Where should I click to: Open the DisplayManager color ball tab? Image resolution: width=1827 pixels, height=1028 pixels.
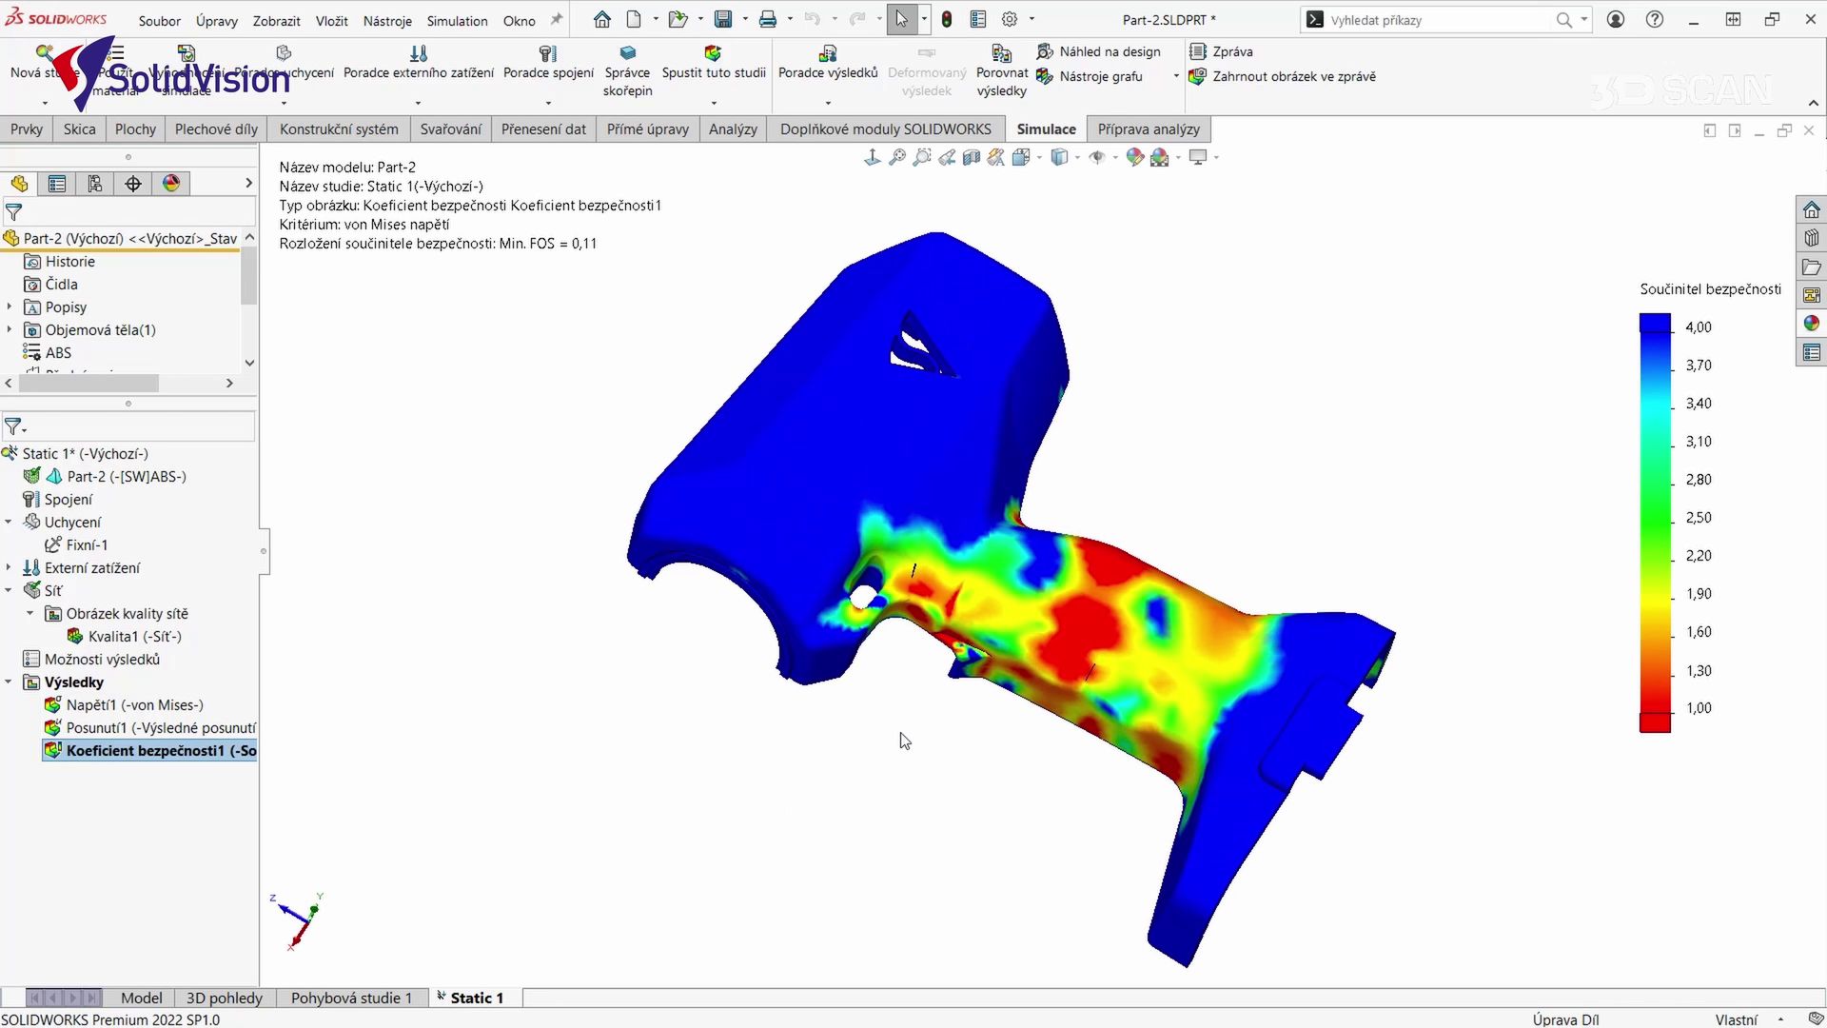(171, 184)
